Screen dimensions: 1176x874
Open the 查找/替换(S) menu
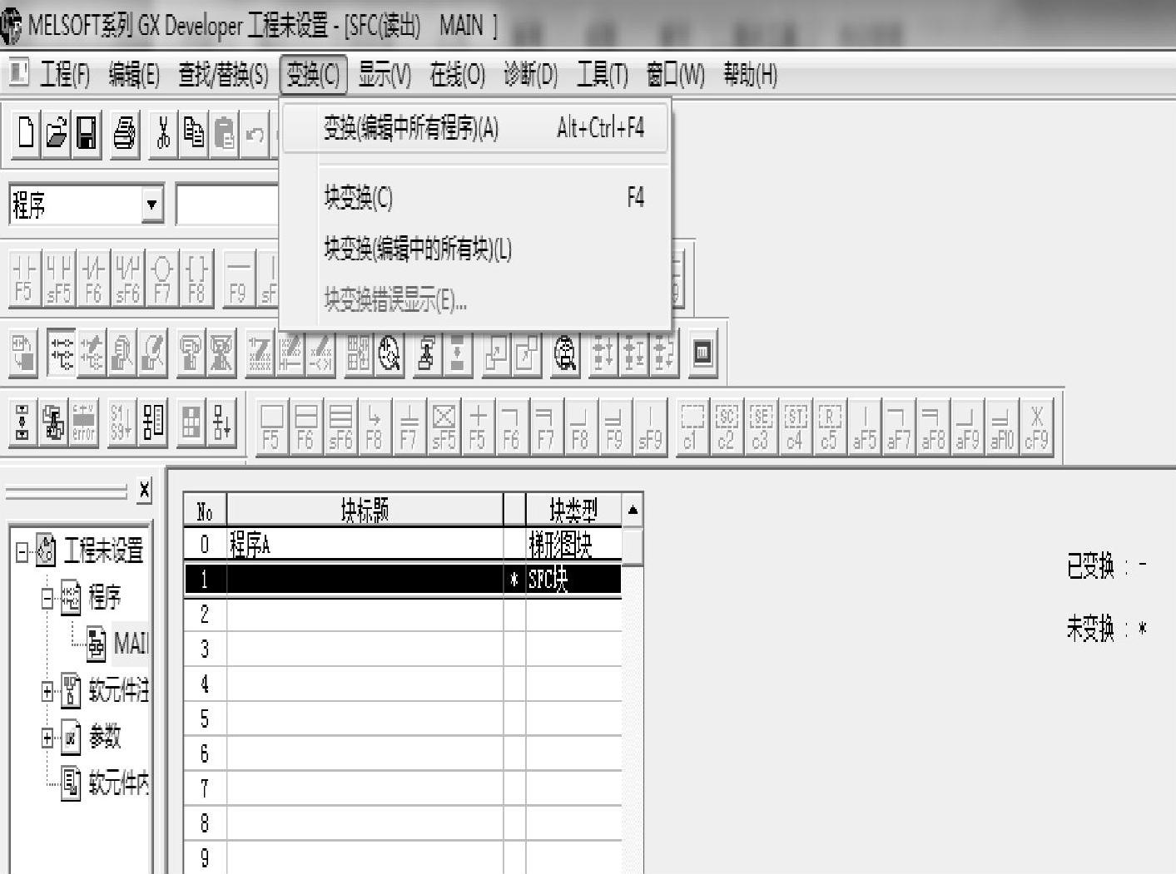(223, 76)
